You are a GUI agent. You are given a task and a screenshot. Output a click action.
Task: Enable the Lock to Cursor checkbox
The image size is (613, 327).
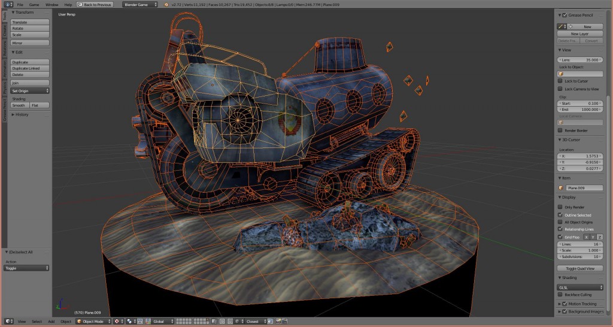(x=560, y=81)
